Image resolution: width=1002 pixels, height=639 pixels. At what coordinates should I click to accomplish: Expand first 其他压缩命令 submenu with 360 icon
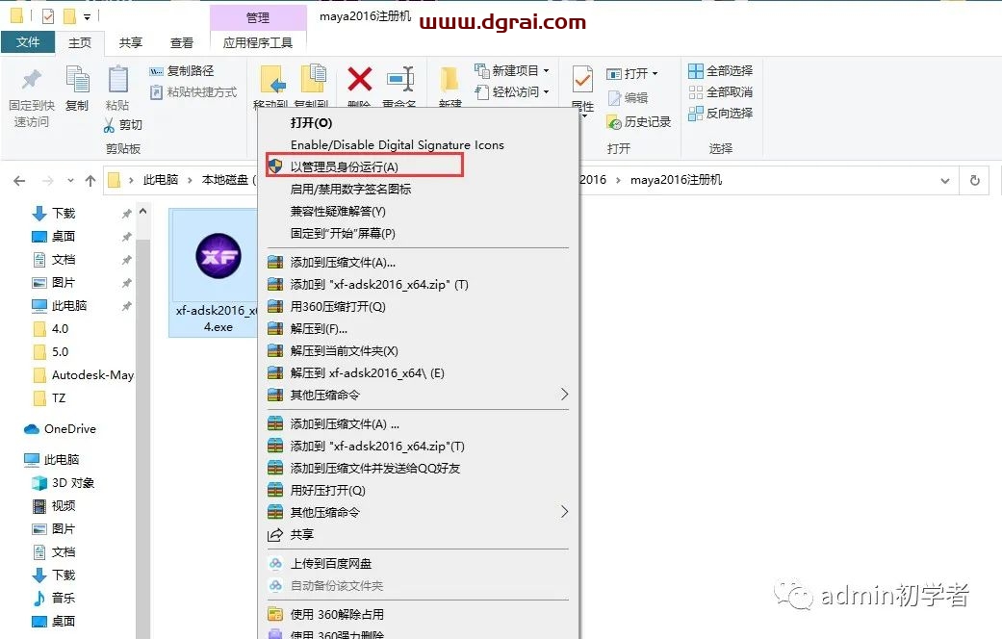pos(564,395)
